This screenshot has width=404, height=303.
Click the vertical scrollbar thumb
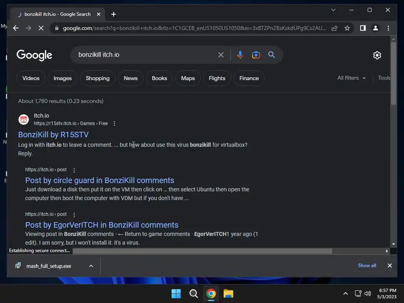pyautogui.click(x=393, y=73)
